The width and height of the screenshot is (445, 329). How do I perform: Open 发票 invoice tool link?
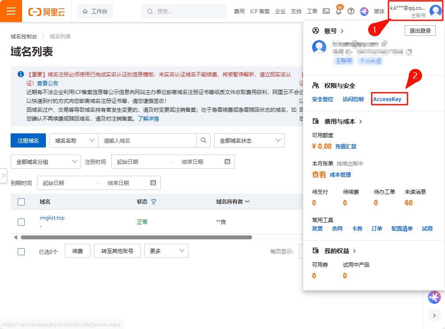point(317,228)
